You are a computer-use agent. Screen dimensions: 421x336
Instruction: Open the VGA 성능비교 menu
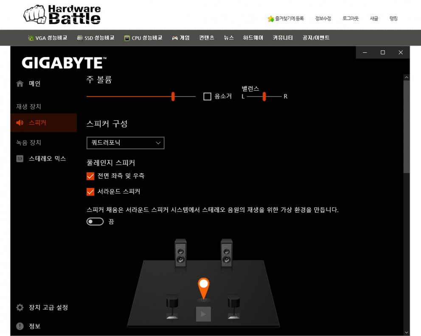(48, 38)
